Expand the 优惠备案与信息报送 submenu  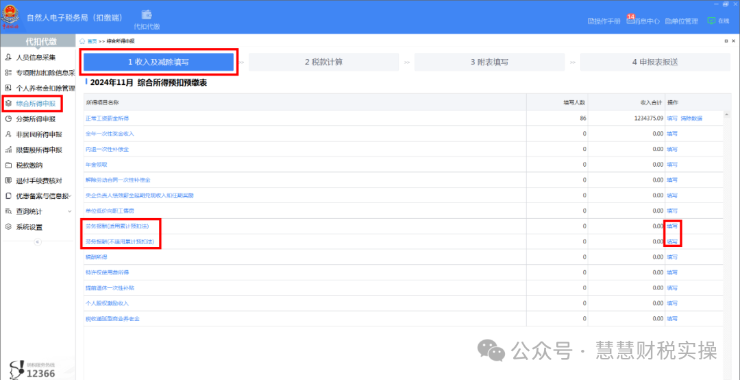[x=71, y=196]
